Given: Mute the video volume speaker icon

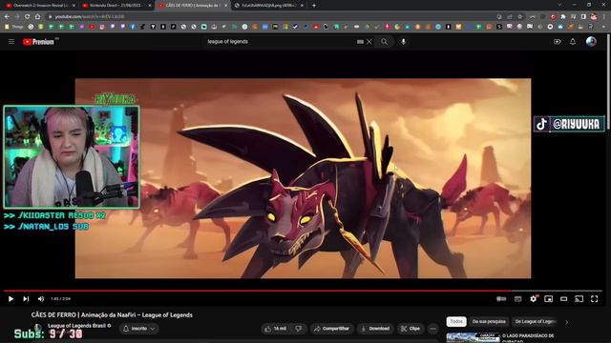Looking at the screenshot, I should 41,298.
